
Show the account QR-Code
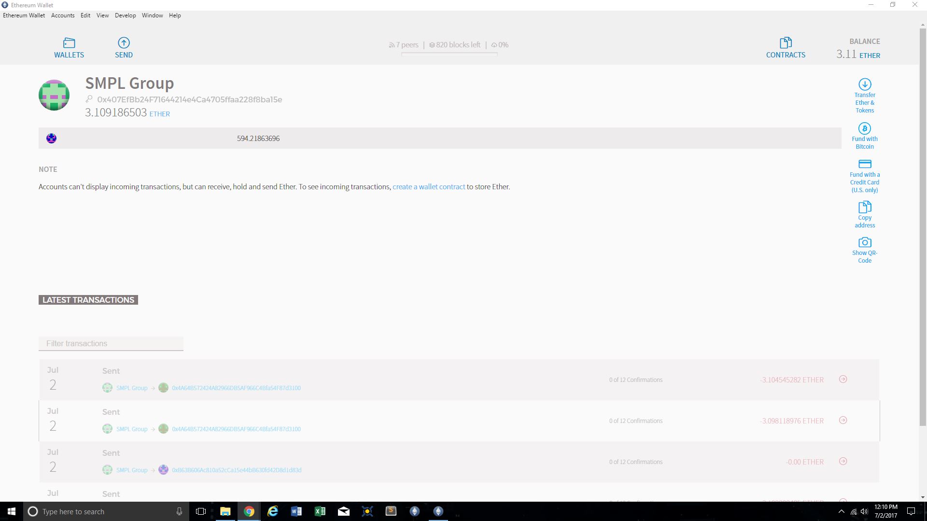[865, 250]
